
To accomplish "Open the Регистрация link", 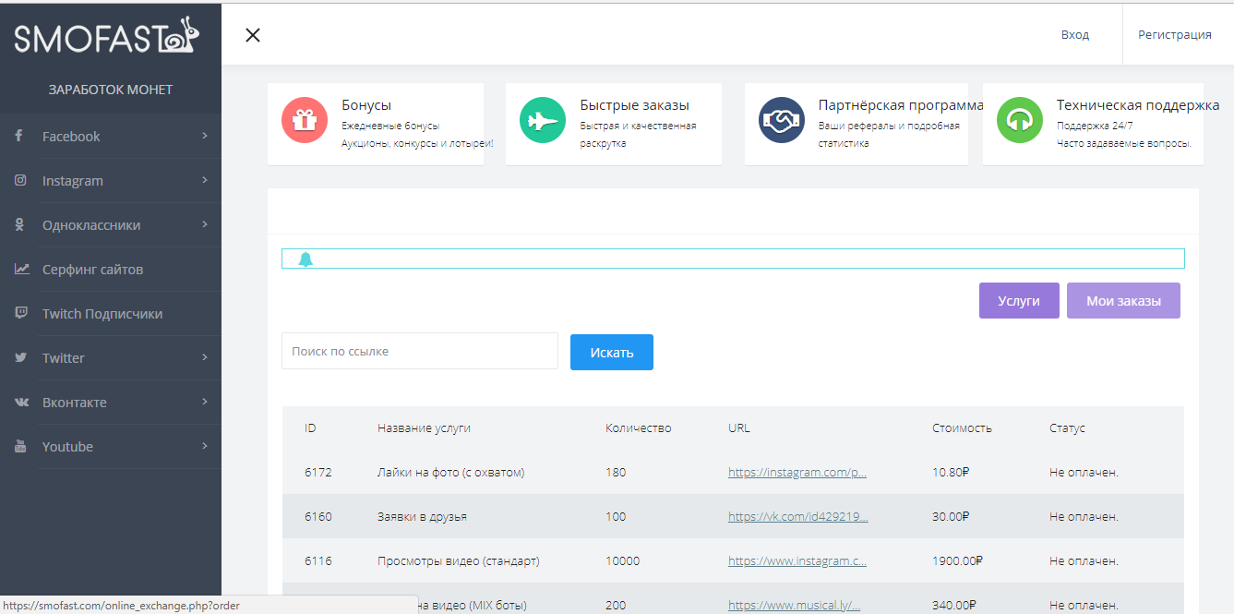I will pyautogui.click(x=1175, y=34).
